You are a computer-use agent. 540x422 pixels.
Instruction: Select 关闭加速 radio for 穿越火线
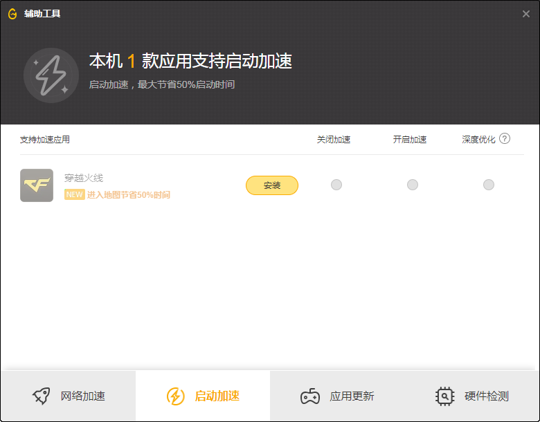[336, 185]
